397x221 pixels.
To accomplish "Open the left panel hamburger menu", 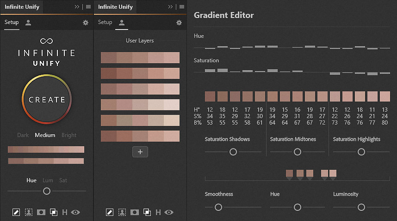I will [x=88, y=7].
